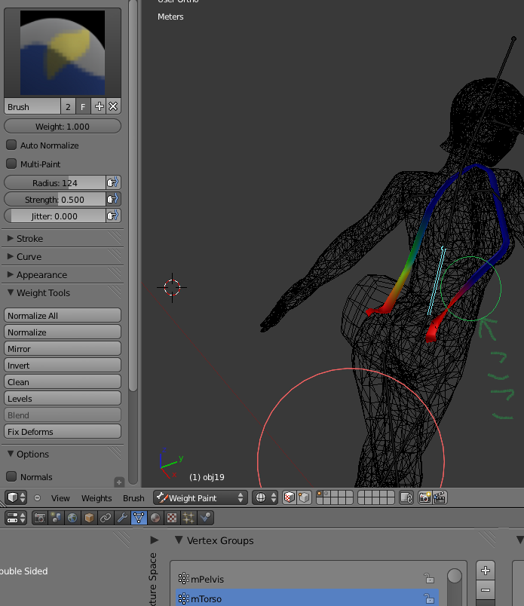Adjust the Radius slider
The width and height of the screenshot is (524, 606).
coord(55,182)
